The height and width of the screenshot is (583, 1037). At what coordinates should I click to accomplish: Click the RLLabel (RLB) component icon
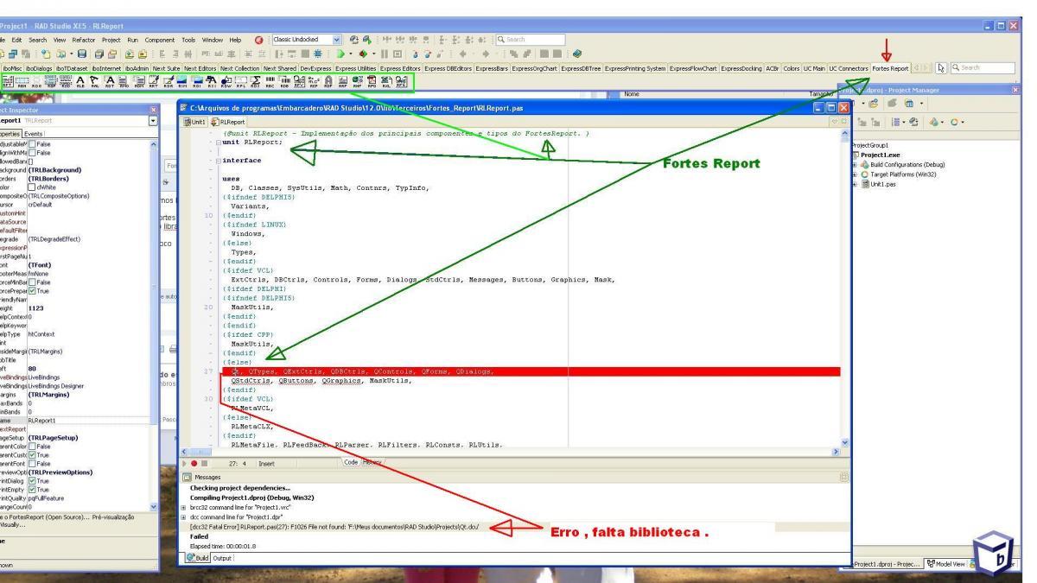coord(80,81)
